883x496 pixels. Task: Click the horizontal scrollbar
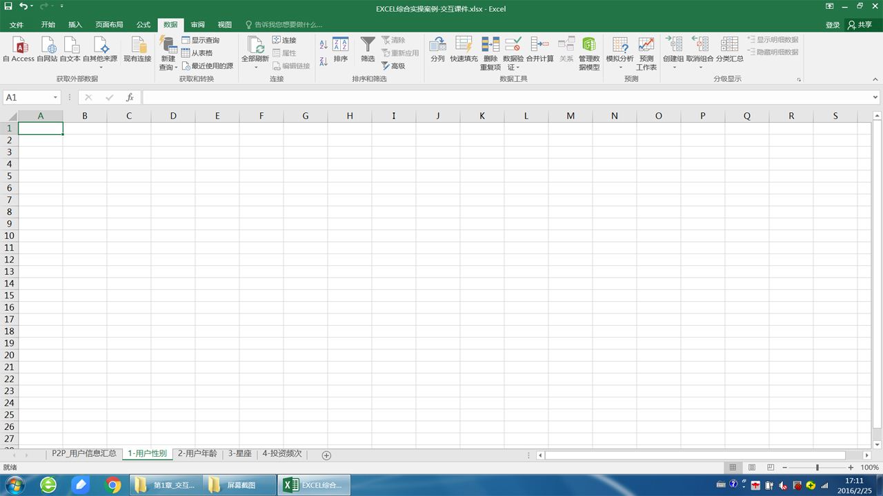[695, 455]
